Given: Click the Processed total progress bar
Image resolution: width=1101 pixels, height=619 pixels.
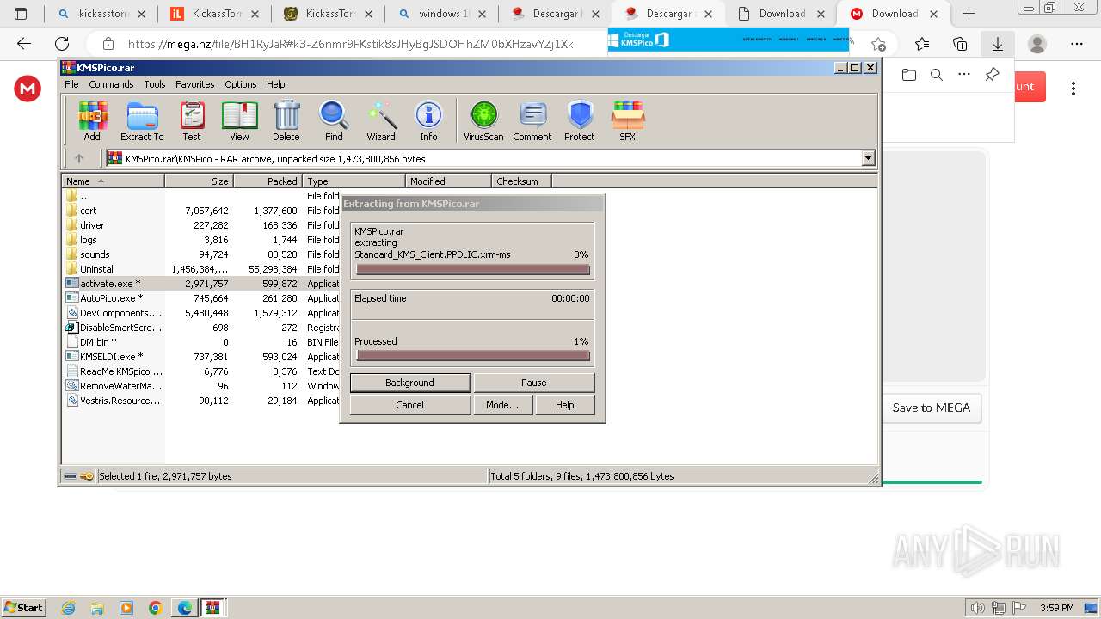Looking at the screenshot, I should click(472, 355).
